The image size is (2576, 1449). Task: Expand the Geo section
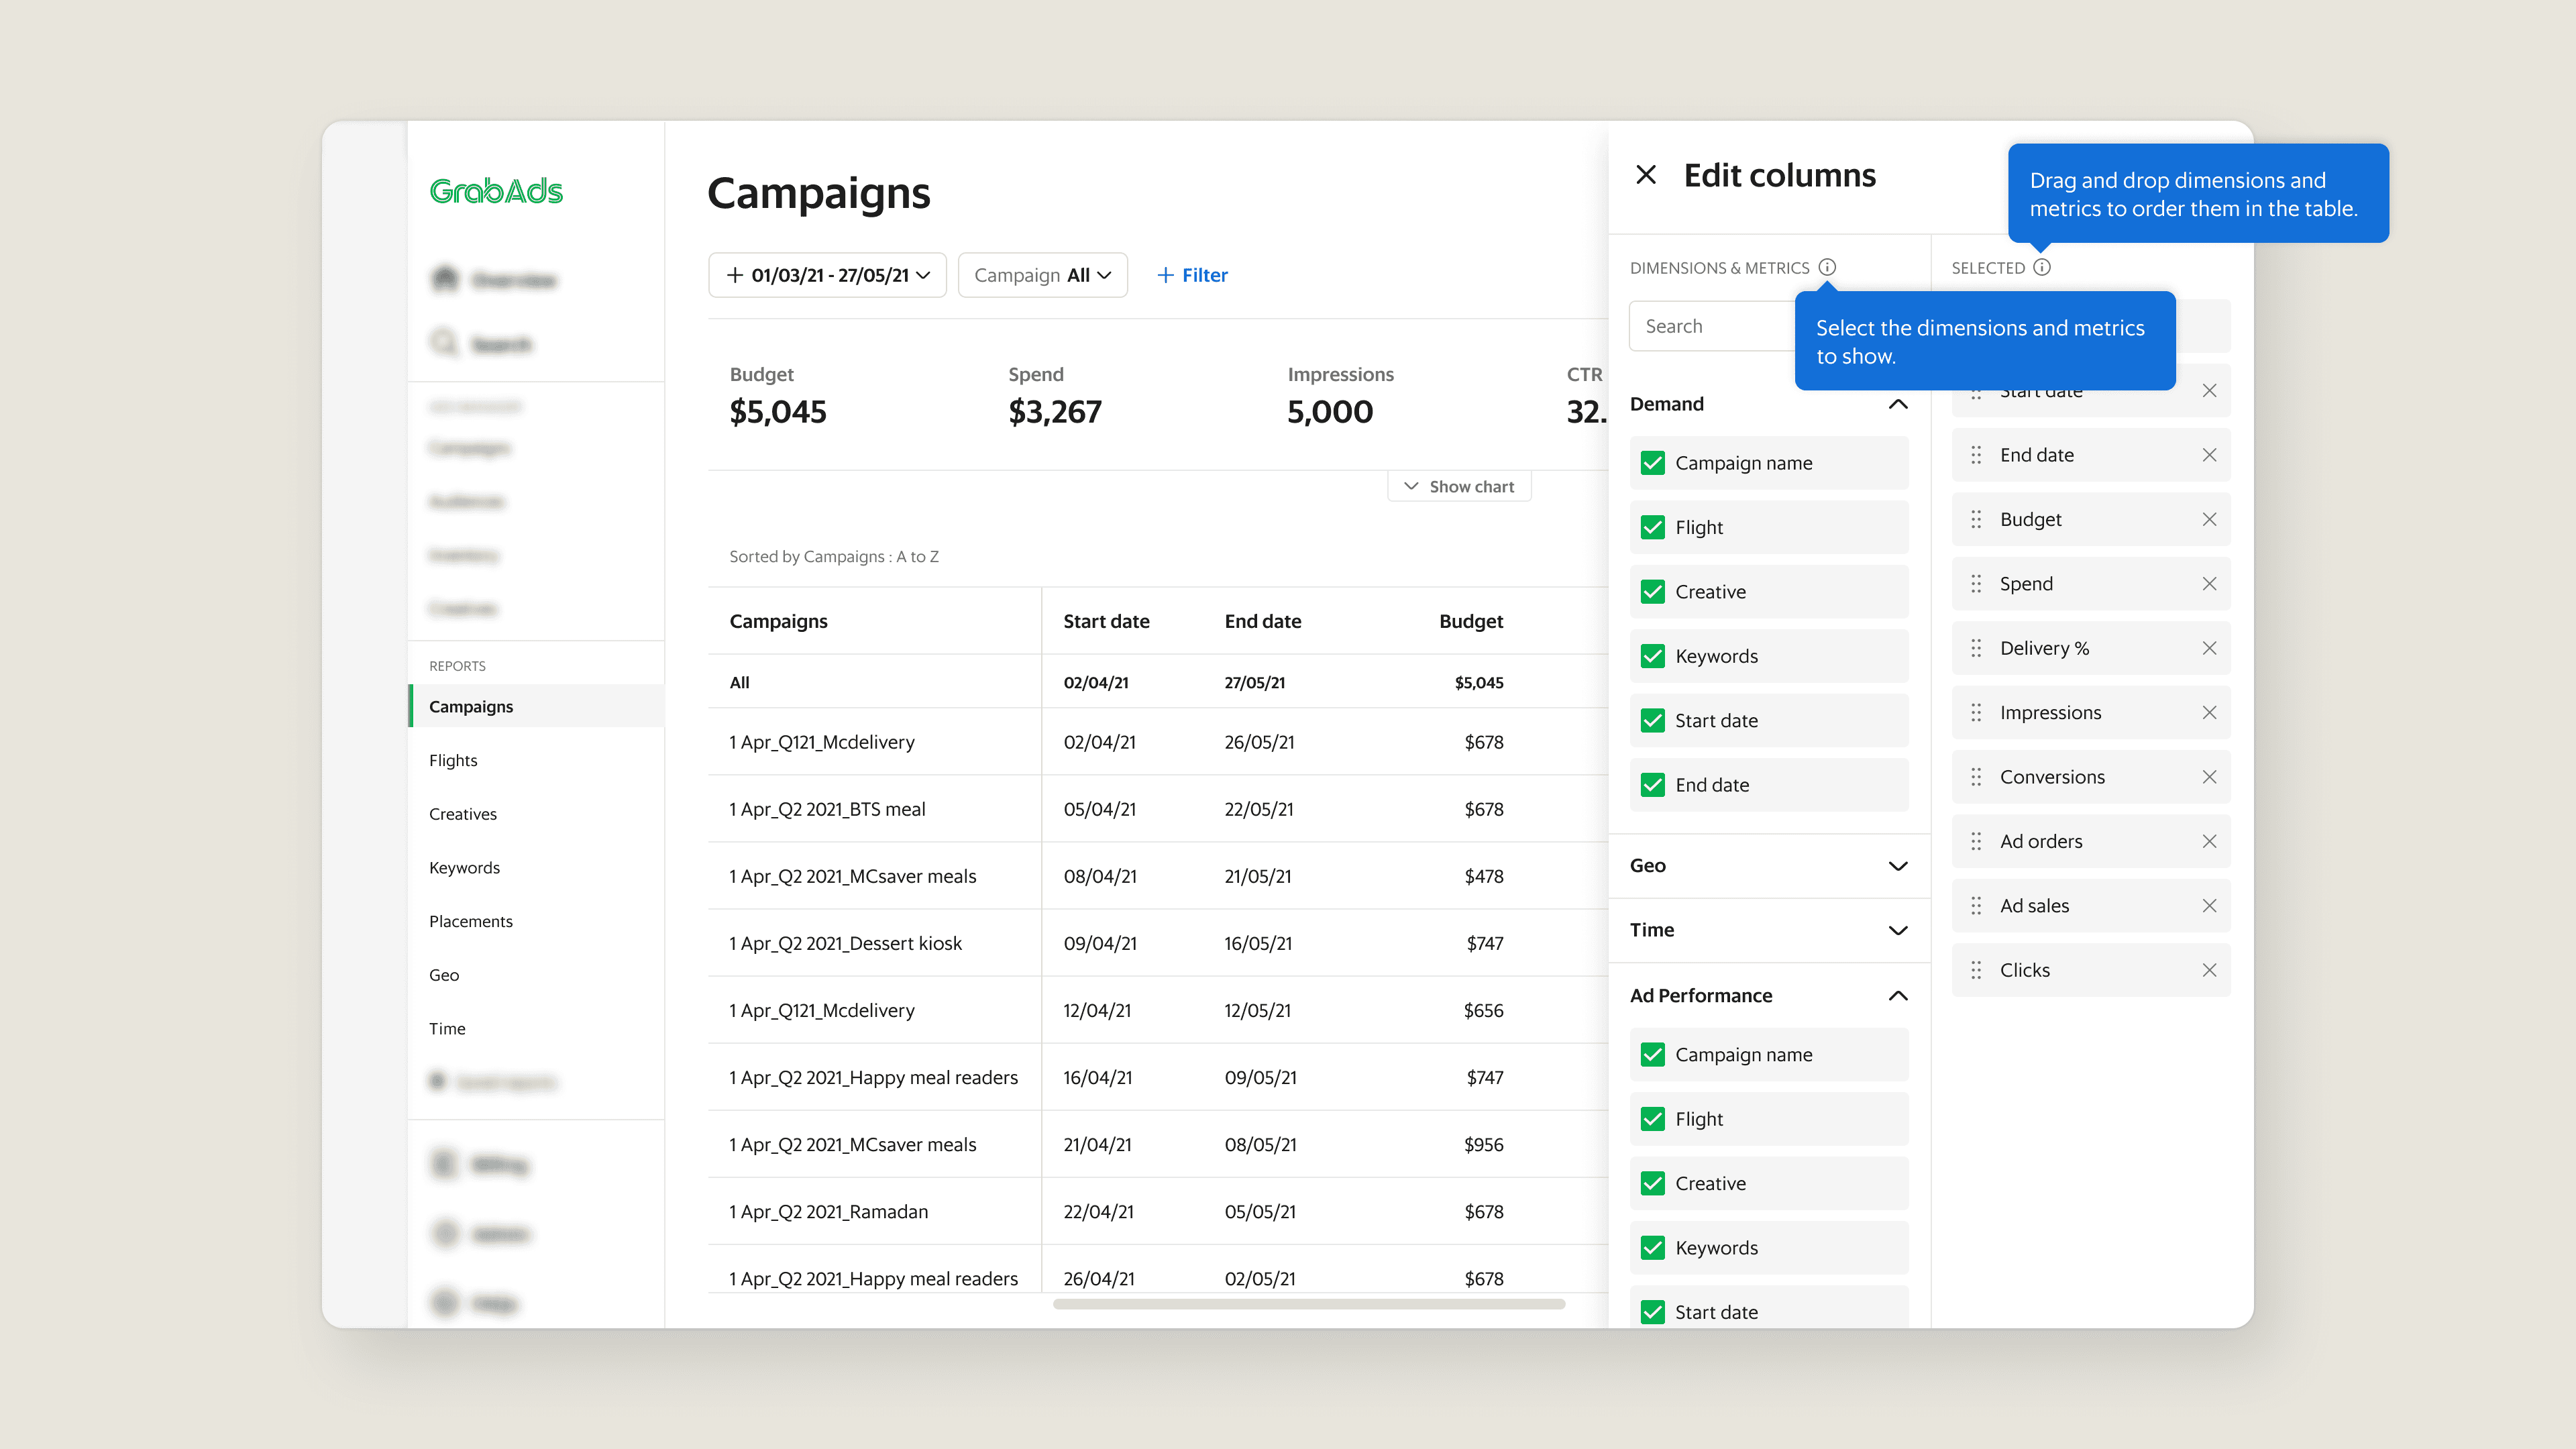[x=1897, y=866]
